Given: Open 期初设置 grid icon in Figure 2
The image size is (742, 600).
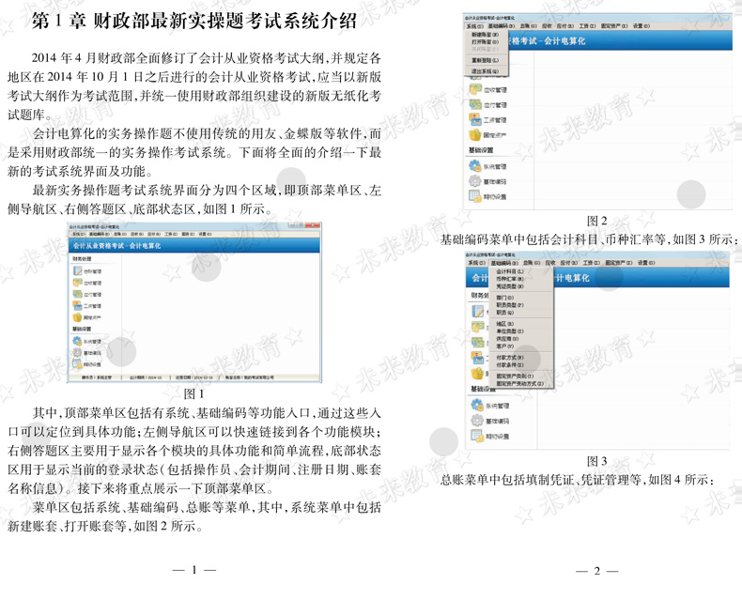Looking at the screenshot, I should pyautogui.click(x=475, y=196).
